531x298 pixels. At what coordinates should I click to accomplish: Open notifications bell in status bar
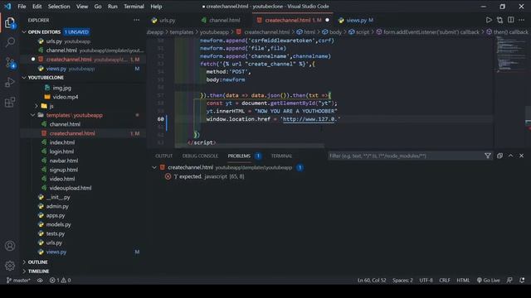click(x=522, y=280)
